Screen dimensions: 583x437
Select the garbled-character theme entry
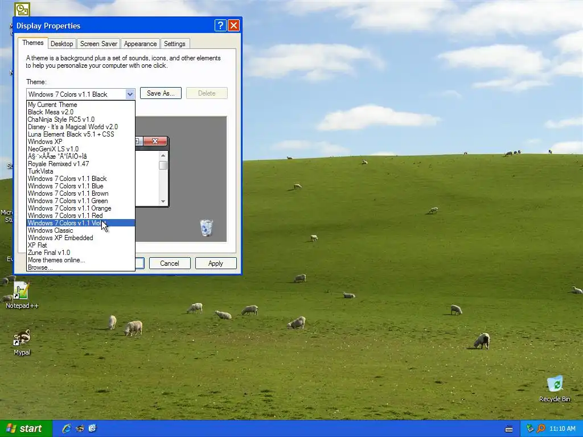click(81, 156)
